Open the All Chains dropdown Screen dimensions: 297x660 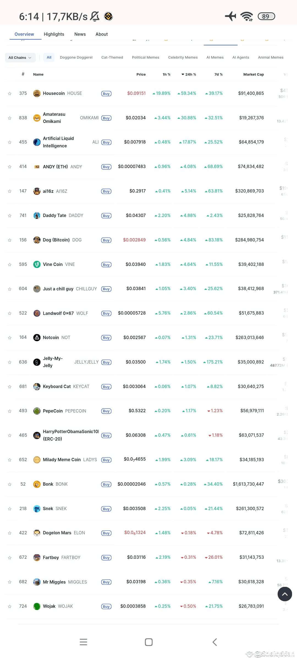(x=20, y=57)
